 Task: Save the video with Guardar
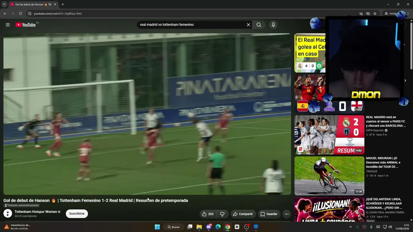point(269,214)
